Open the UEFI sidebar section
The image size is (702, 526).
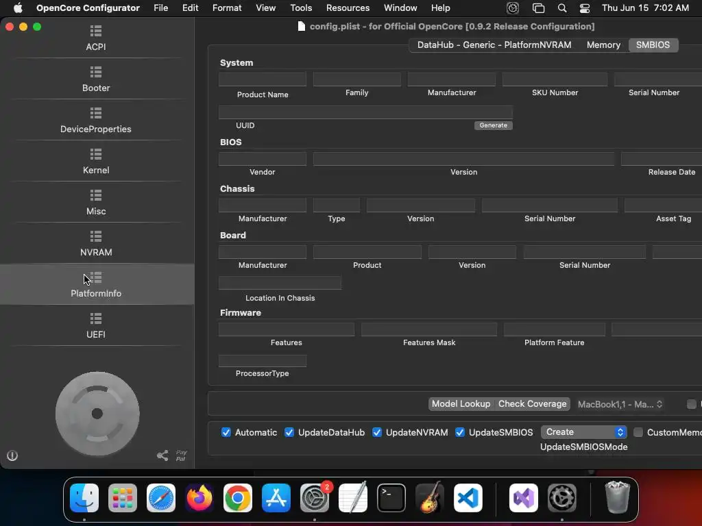[x=96, y=326]
